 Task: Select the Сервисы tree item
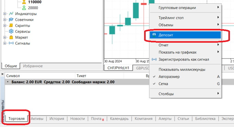(22, 31)
